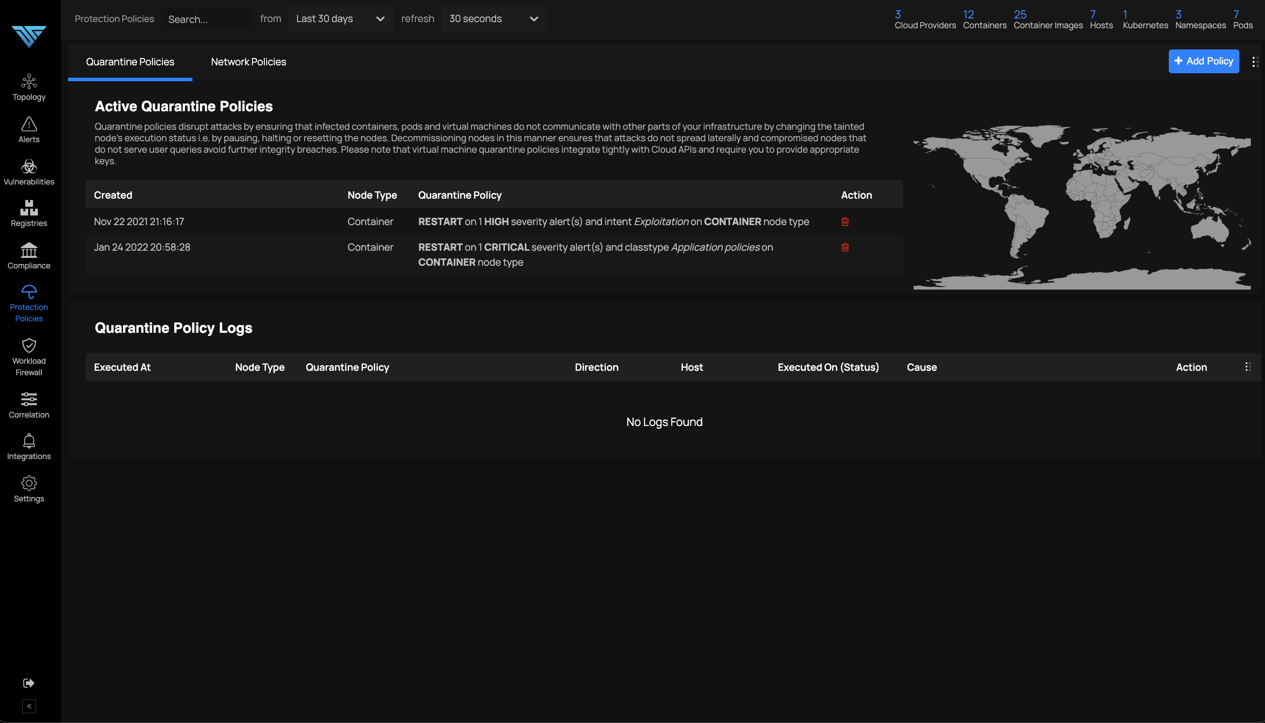Open the 3 Namespaces counter
1265x723 pixels.
point(1200,19)
